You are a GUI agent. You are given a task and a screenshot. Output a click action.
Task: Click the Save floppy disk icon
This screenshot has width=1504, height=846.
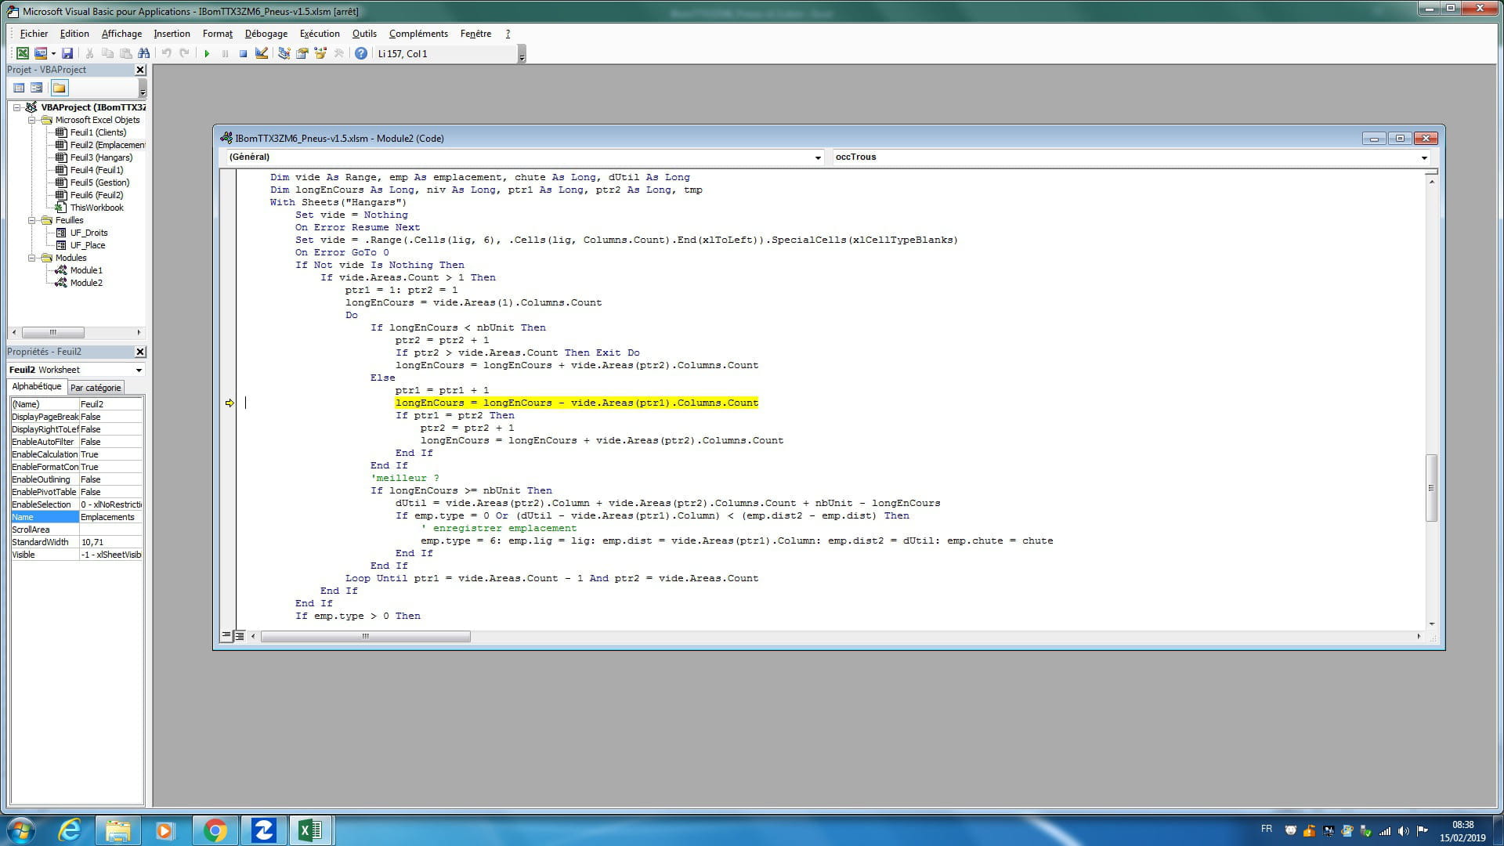click(x=67, y=54)
